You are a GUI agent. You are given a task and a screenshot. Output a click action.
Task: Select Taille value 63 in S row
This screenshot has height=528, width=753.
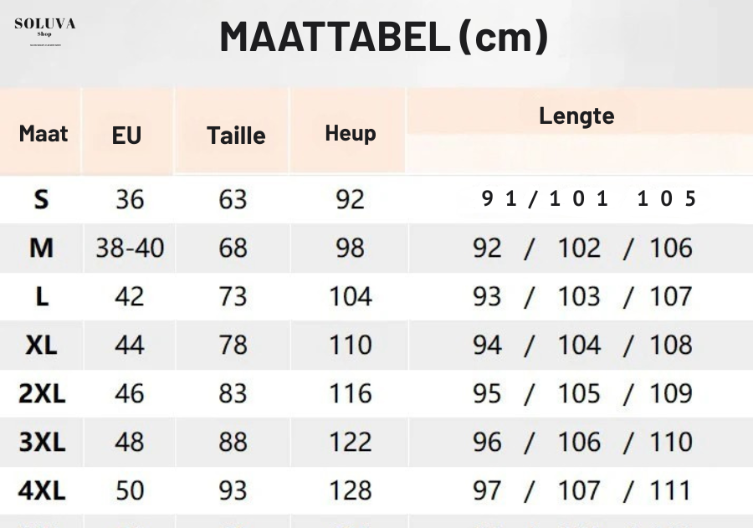(x=233, y=199)
